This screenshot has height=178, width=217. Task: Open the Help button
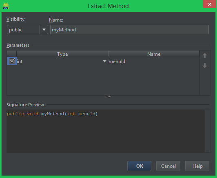point(197,166)
